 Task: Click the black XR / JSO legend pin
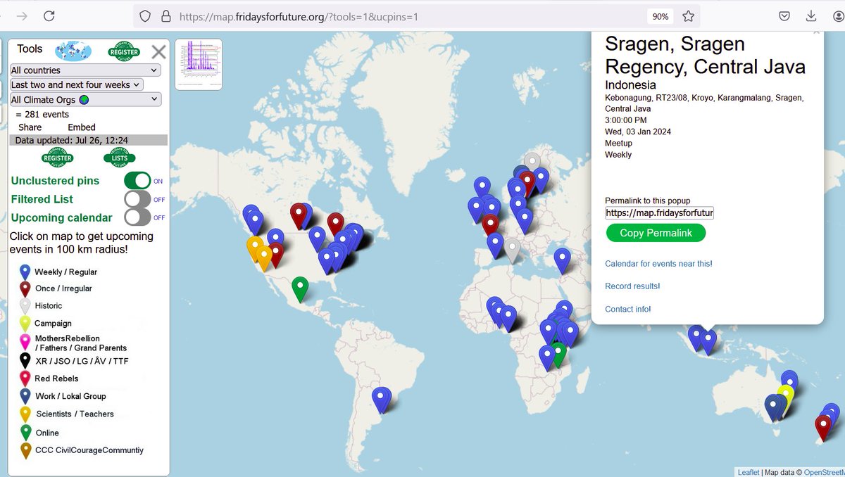pyautogui.click(x=25, y=361)
